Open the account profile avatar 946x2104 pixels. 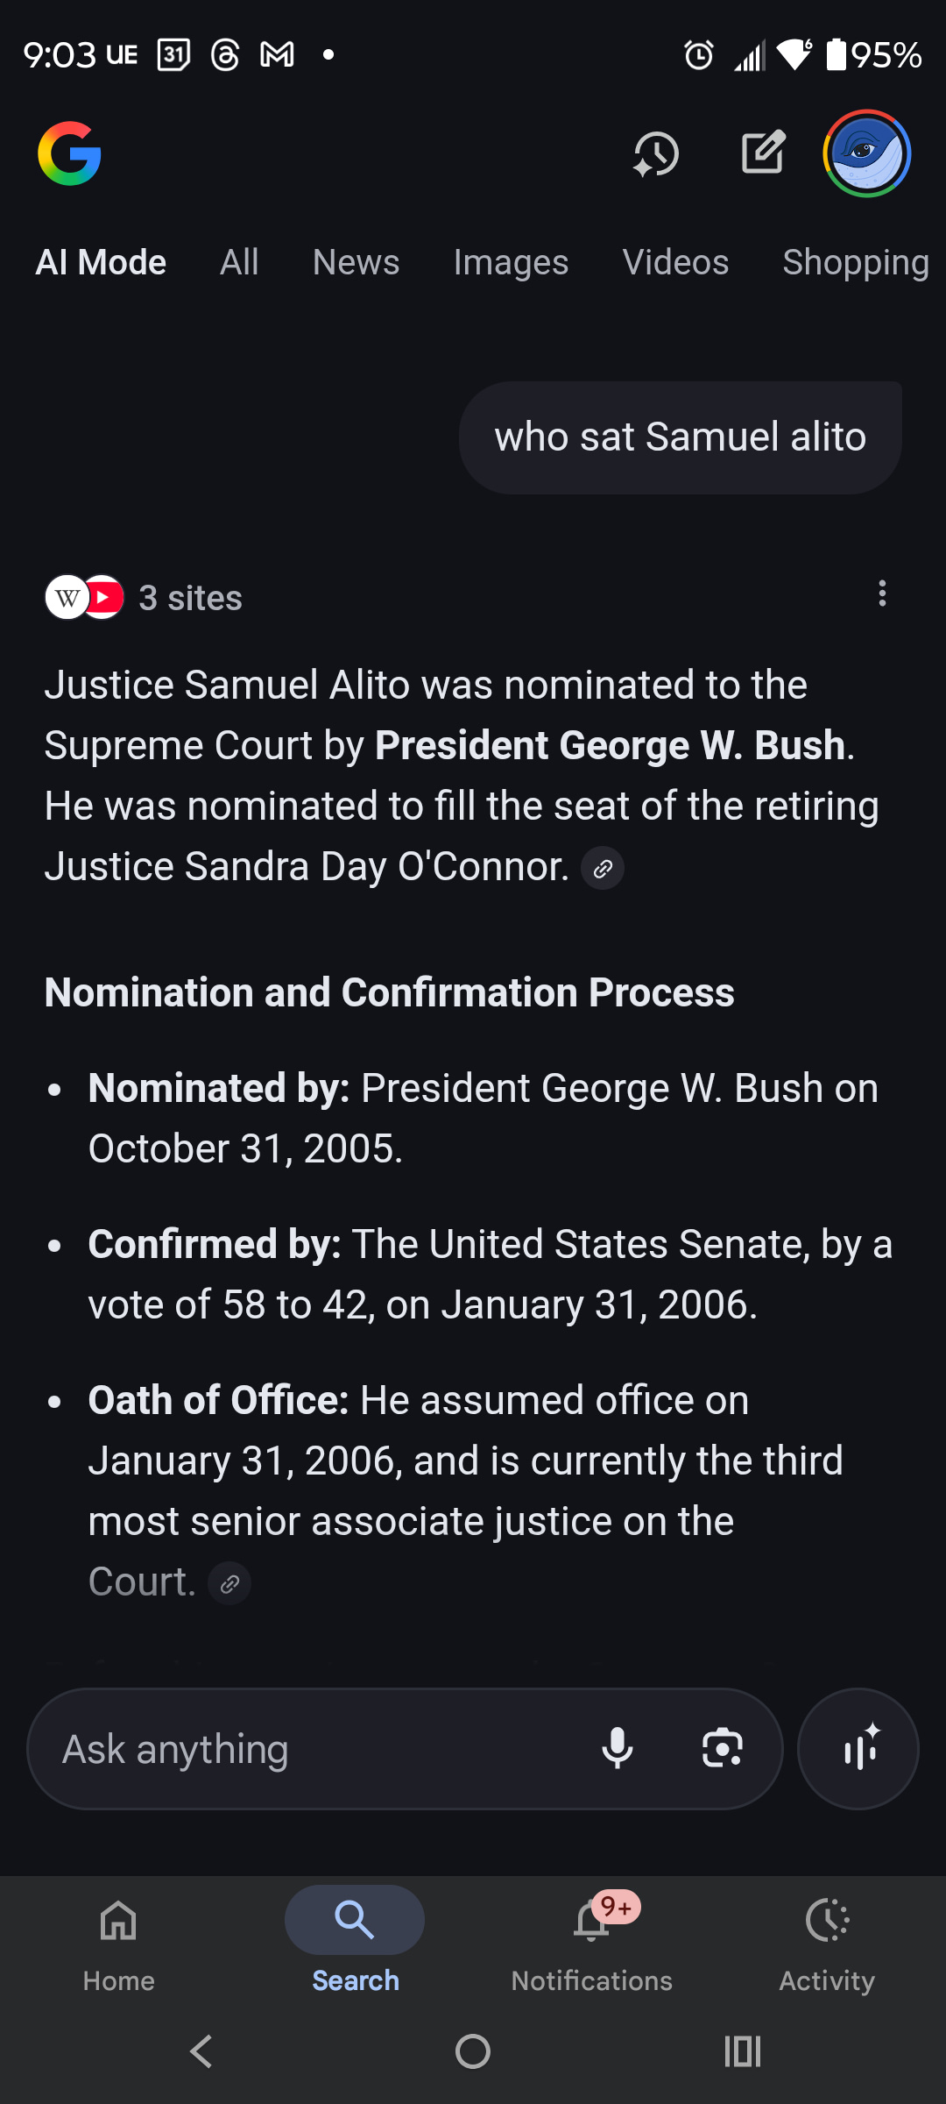pos(866,153)
